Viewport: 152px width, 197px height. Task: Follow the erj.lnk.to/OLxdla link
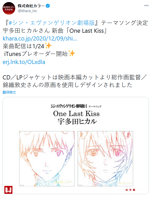[x=24, y=62]
